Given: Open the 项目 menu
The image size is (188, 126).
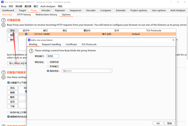Looking at the screenshot, I should coord(11,6).
